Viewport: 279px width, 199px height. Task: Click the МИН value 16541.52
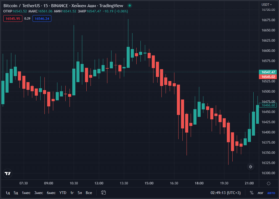[x=69, y=11]
